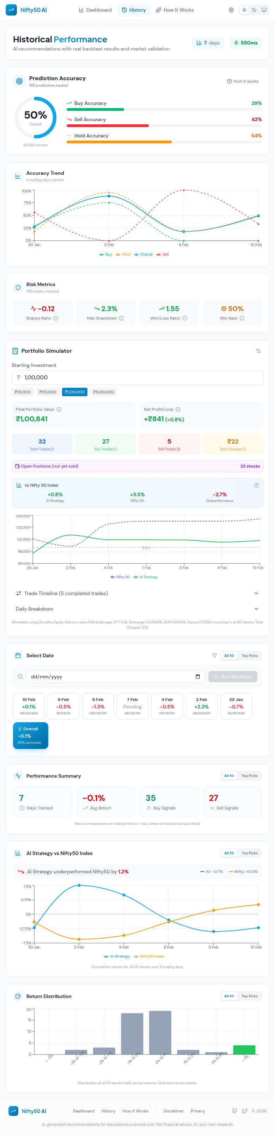The width and height of the screenshot is (275, 1135).
Task: Select the ₹10,000 investment preset
Action: [x=23, y=392]
